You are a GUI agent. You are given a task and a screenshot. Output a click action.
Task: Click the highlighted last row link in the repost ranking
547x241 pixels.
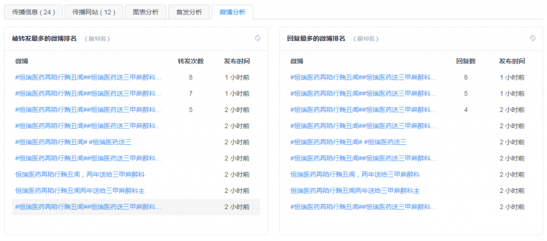88,207
